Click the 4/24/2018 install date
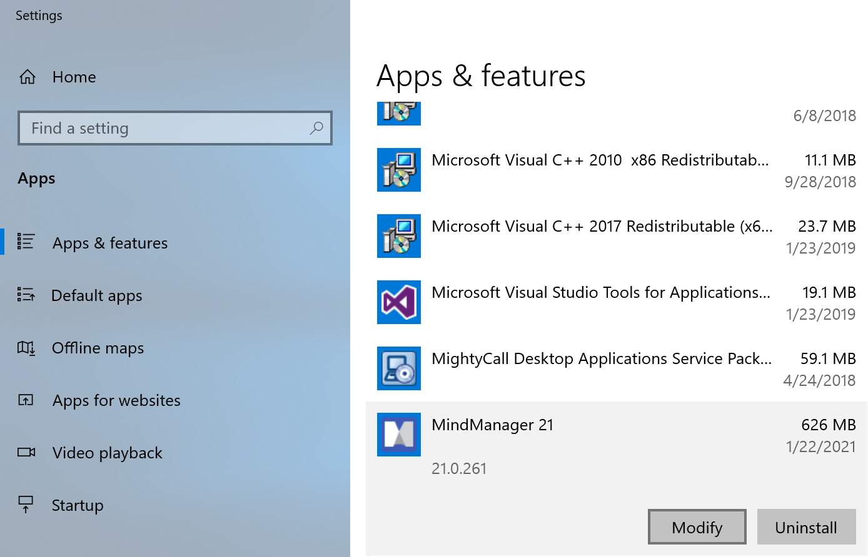 click(820, 380)
